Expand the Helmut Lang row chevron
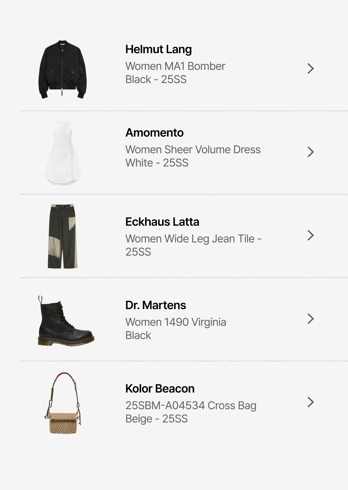Image resolution: width=348 pixels, height=490 pixels. point(310,68)
